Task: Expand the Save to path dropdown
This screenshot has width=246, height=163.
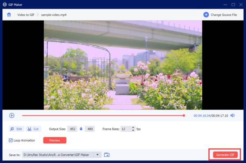Action: (98, 155)
